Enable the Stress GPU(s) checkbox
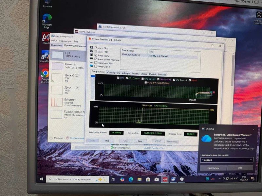Screen dimensions: 262x196 (96, 66)
